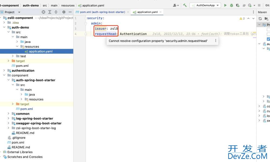Expand the common module
Viewport: 270px width, 162px height.
pyautogui.click(x=8, y=113)
